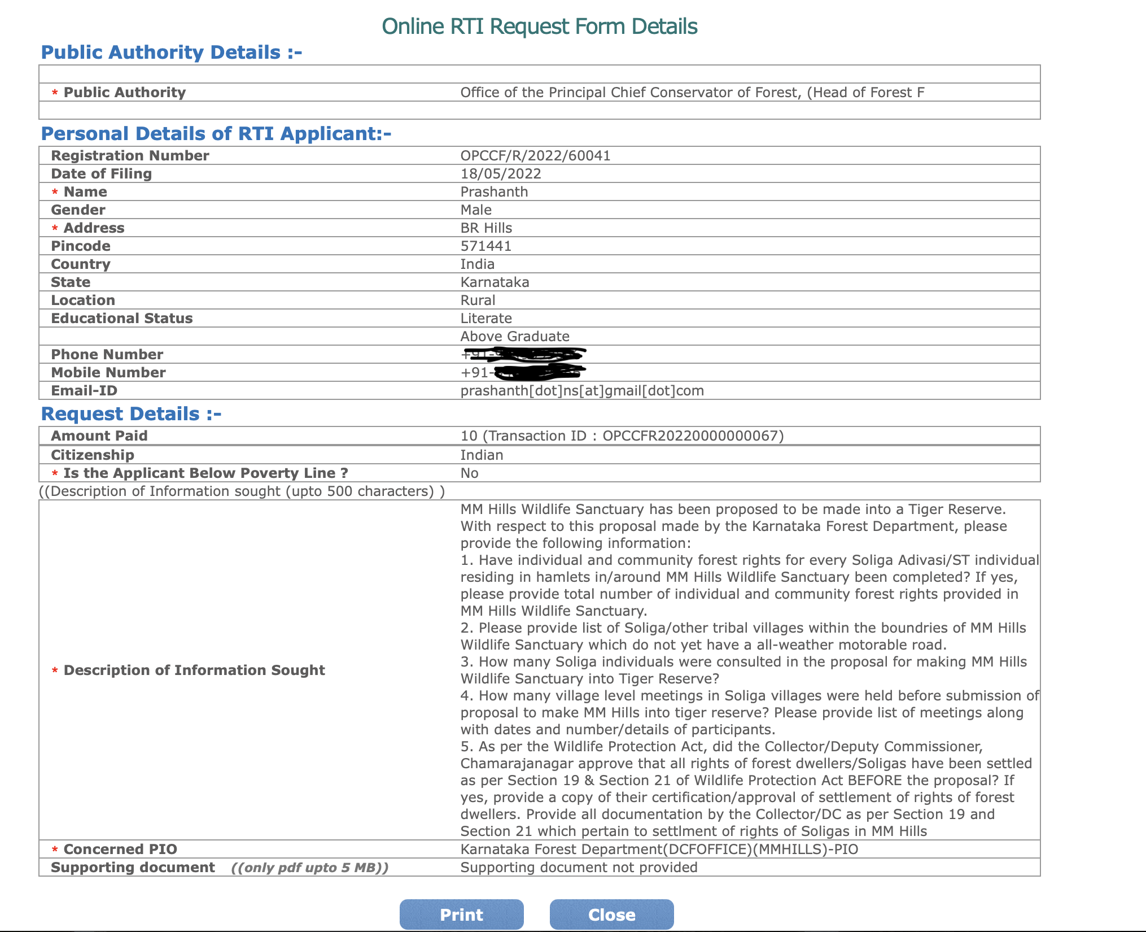Image resolution: width=1146 pixels, height=932 pixels.
Task: Click the Public Authority Details heading
Action: click(x=172, y=53)
